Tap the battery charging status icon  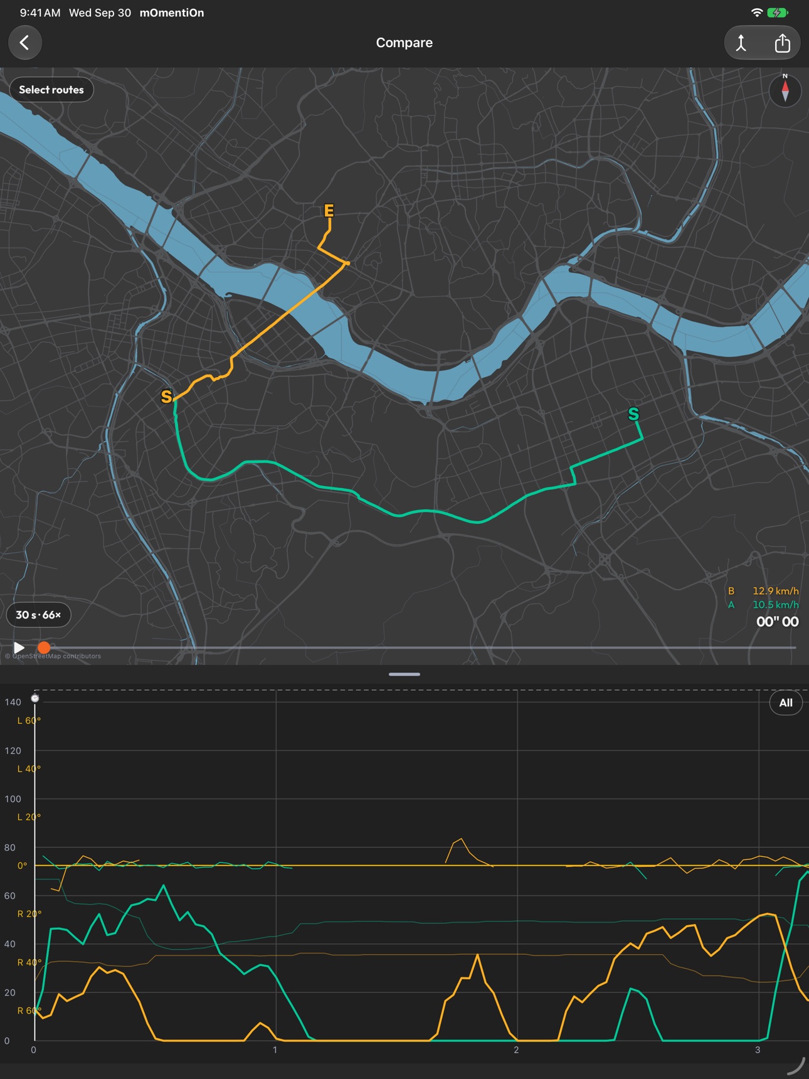click(778, 13)
